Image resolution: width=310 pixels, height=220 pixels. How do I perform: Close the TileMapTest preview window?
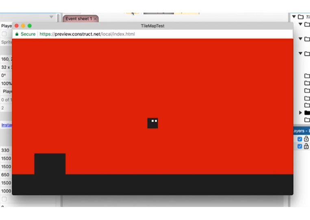point(17,26)
